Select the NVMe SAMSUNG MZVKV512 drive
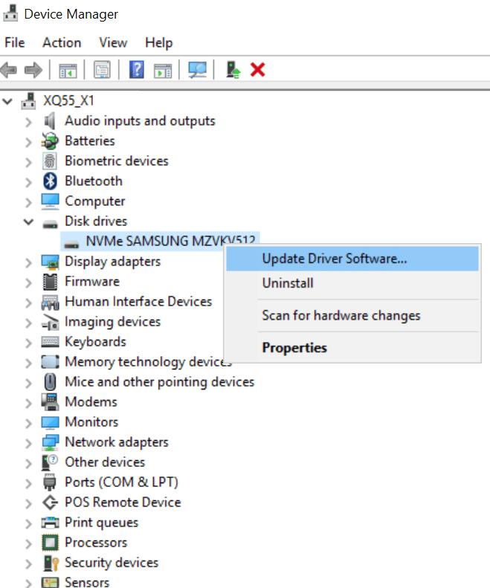This screenshot has width=490, height=588. pyautogui.click(x=172, y=242)
